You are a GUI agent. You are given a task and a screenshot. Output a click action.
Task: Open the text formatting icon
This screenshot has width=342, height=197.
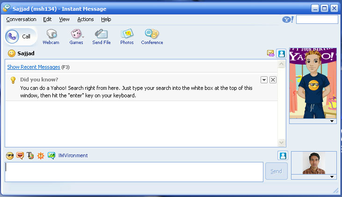(30, 155)
